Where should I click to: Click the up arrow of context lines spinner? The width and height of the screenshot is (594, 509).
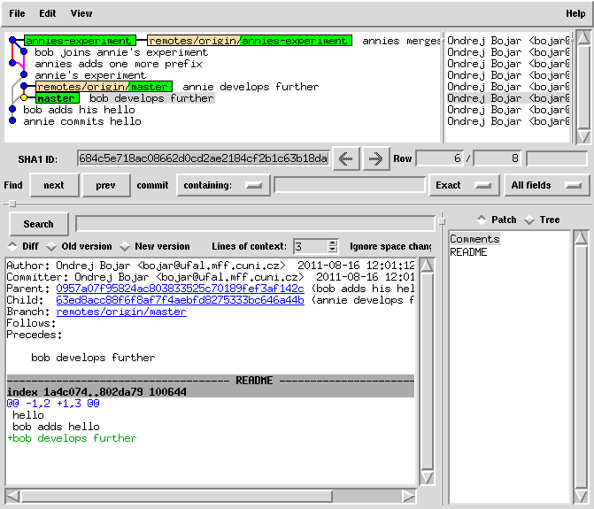click(x=333, y=243)
